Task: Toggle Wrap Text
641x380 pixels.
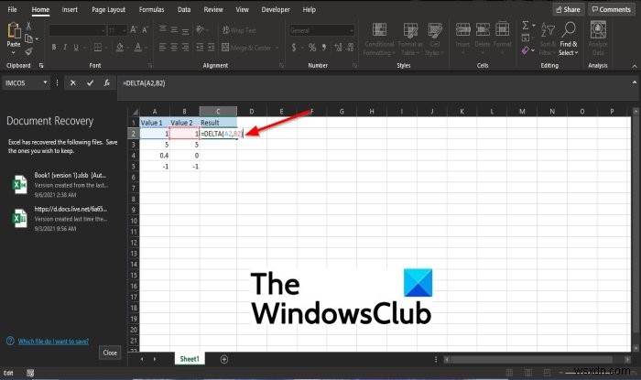Action: click(x=239, y=30)
